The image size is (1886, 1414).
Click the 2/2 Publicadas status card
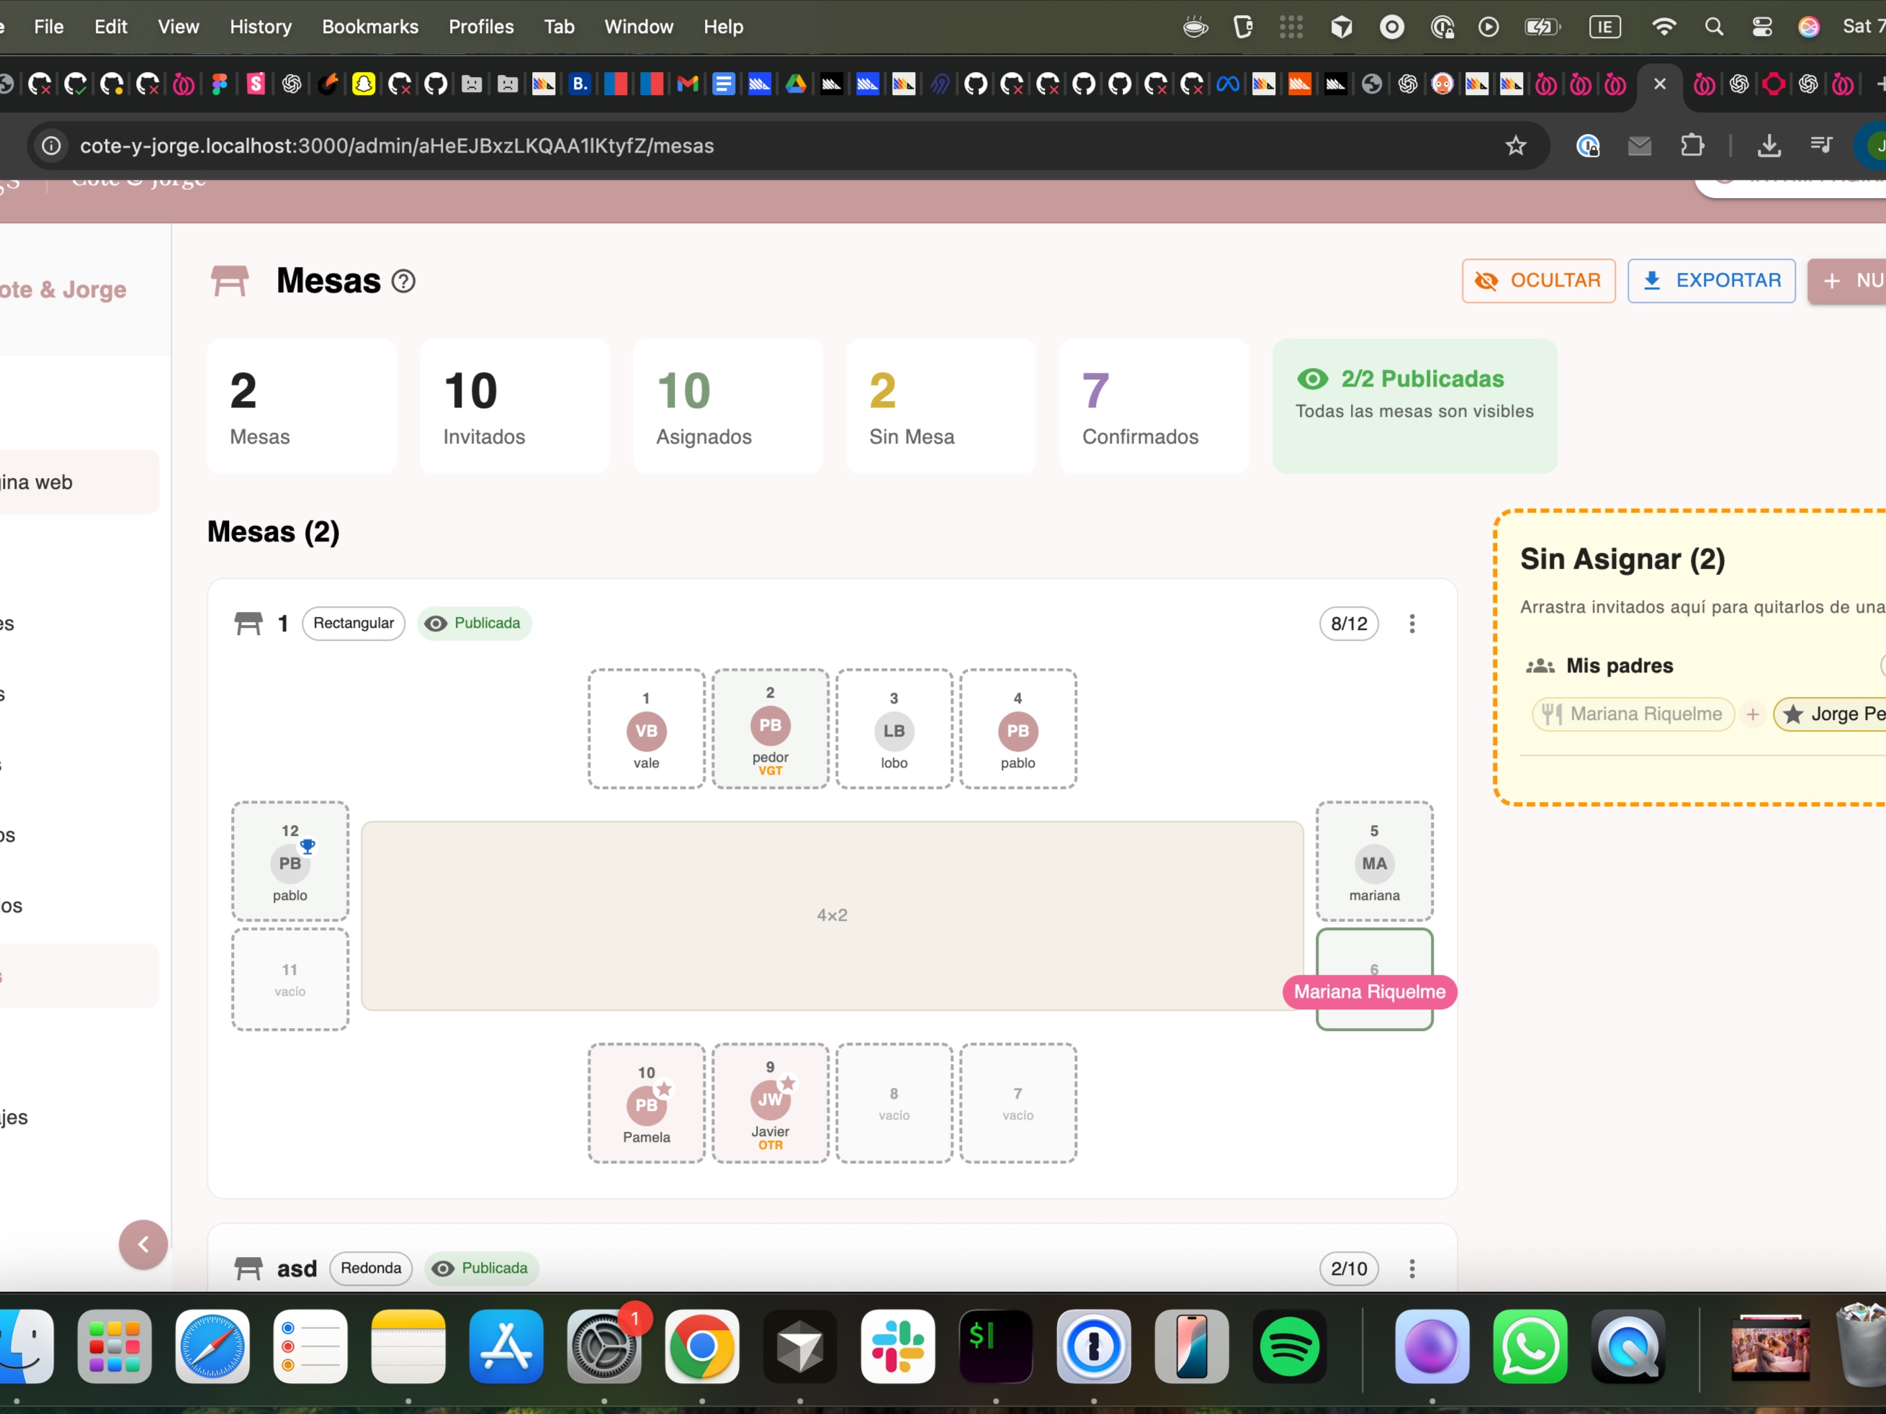(x=1414, y=406)
